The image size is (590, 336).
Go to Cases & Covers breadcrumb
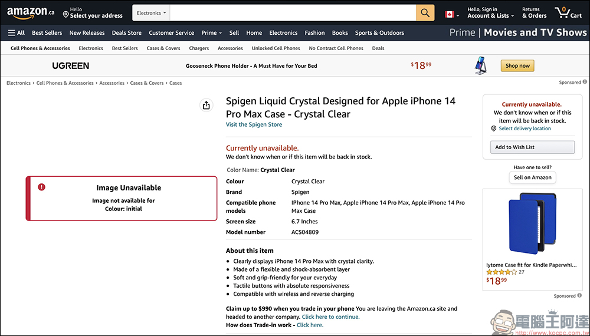click(147, 83)
